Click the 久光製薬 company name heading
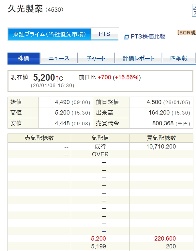 click(x=25, y=9)
